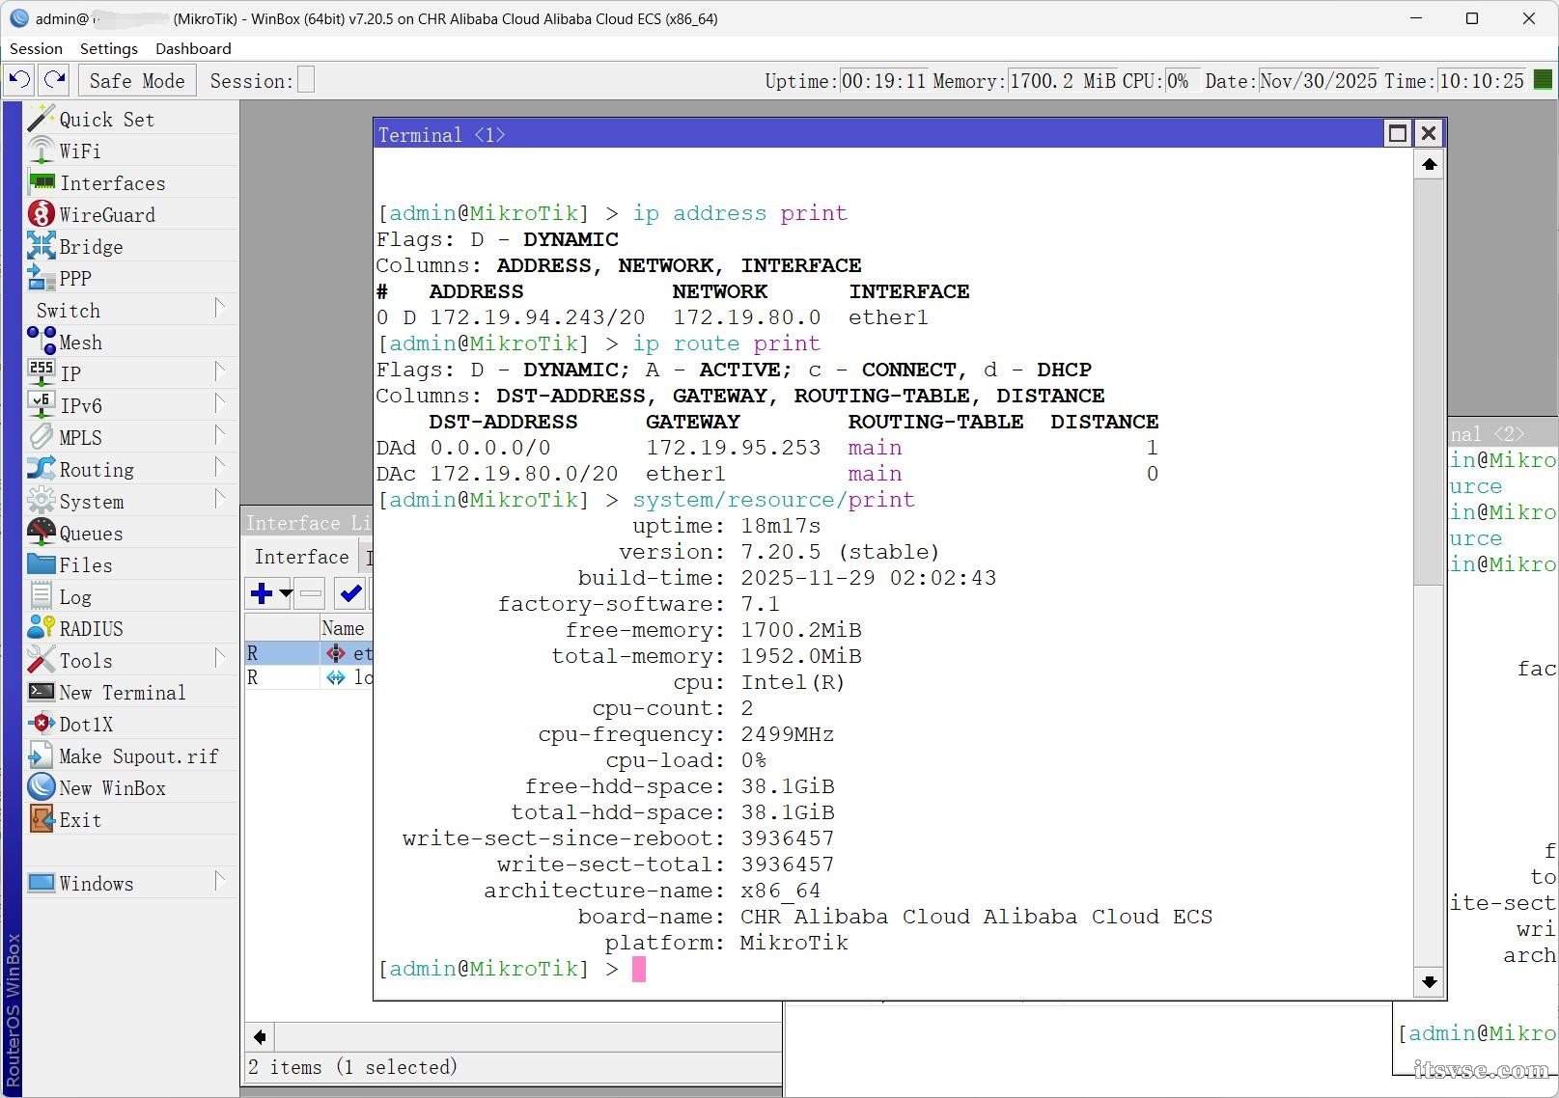The width and height of the screenshot is (1559, 1098).
Task: Click Make Supout.rif icon
Action: 41,756
